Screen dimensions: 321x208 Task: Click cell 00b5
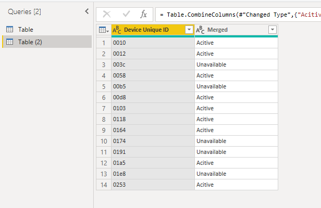[153, 86]
